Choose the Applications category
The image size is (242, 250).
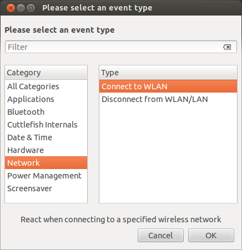pyautogui.click(x=46, y=99)
